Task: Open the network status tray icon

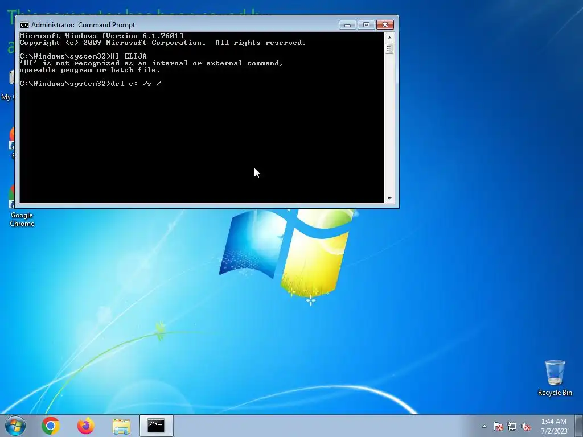Action: (512, 426)
